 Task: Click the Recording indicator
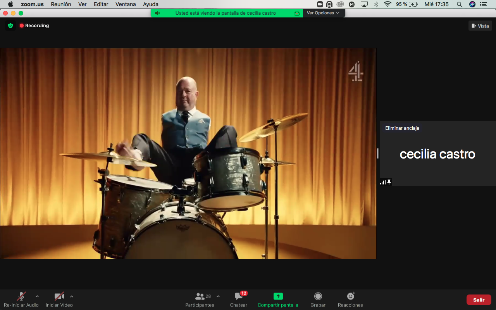point(34,26)
